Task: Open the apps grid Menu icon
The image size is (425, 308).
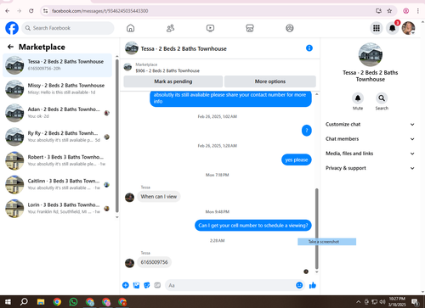Action: tap(377, 28)
